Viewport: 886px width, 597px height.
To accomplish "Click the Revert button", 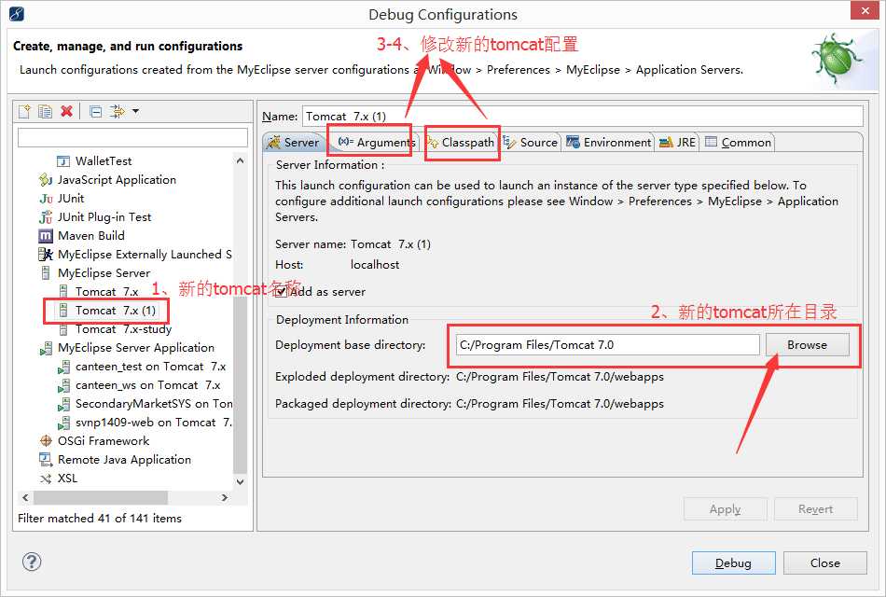I will click(x=815, y=508).
